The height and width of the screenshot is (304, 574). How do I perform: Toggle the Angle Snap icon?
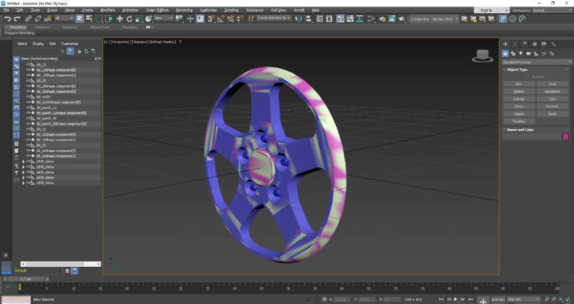(221, 19)
